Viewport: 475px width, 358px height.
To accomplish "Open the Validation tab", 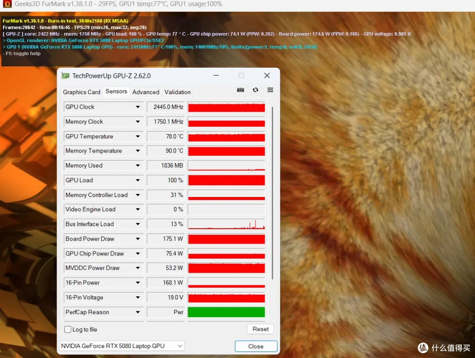I will 178,92.
